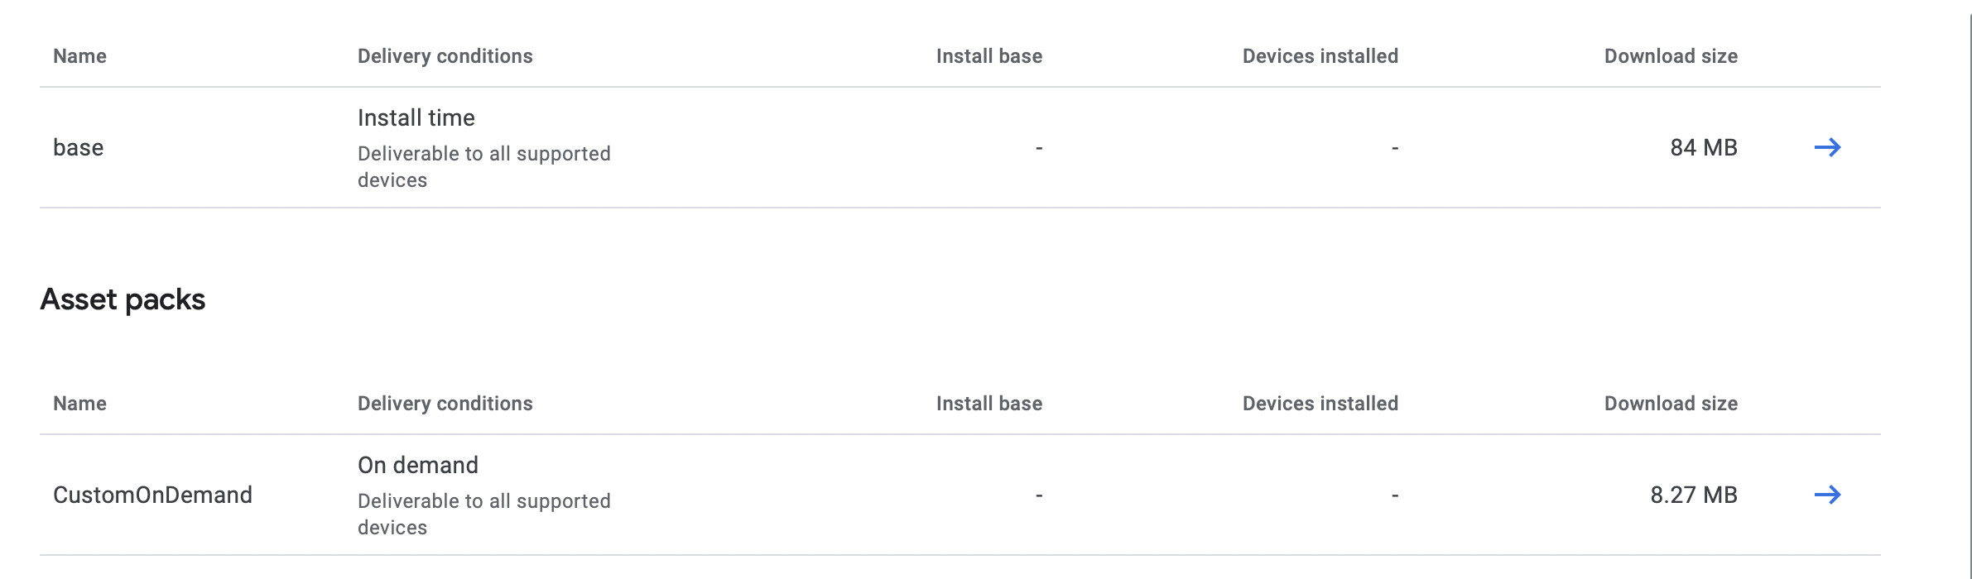Viewport: 1972px width, 579px height.
Task: Click dash under Devices installed for CustomOnDemand
Action: tap(1395, 495)
